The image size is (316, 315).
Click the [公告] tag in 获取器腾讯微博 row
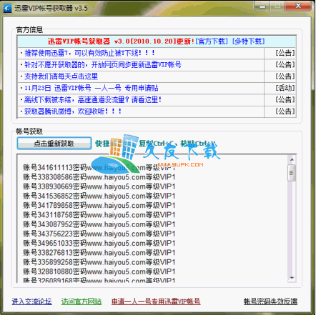pos(285,111)
